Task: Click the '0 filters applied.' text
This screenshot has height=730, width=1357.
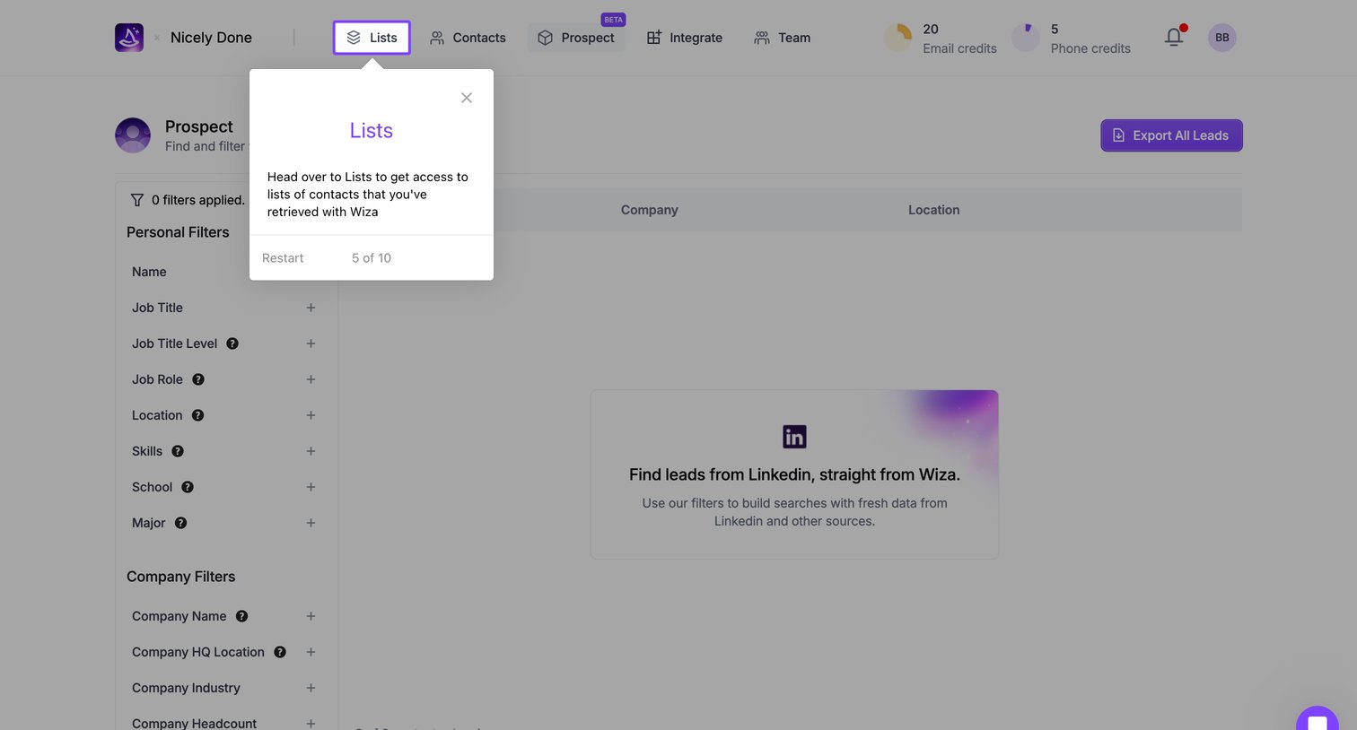Action: [198, 200]
